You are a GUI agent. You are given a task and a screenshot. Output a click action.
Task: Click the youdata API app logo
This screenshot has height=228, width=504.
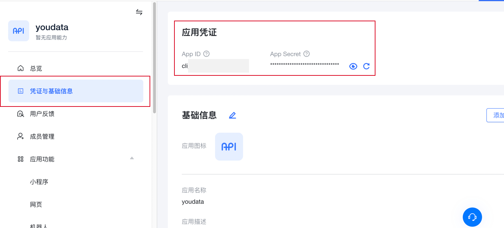click(19, 31)
